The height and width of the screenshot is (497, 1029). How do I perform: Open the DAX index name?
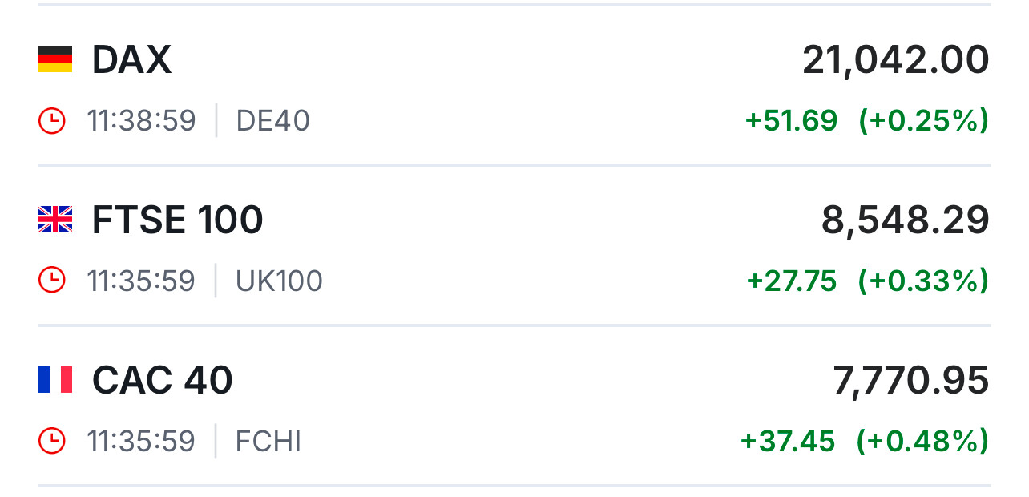[131, 60]
